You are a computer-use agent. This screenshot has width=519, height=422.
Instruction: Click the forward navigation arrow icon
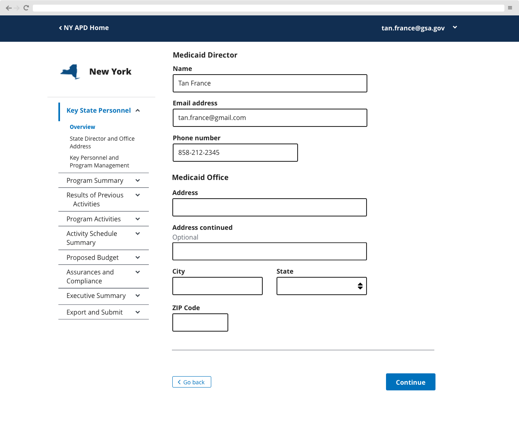pos(17,7)
